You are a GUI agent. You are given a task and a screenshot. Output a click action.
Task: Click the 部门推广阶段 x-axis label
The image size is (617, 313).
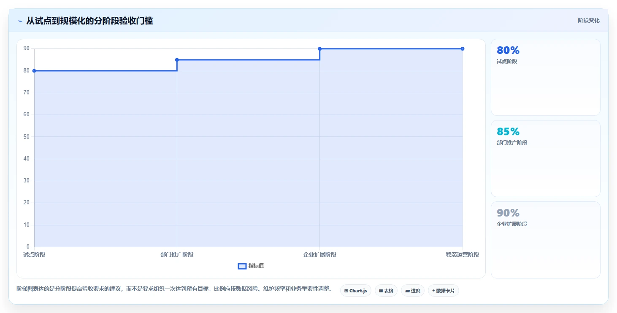click(177, 255)
